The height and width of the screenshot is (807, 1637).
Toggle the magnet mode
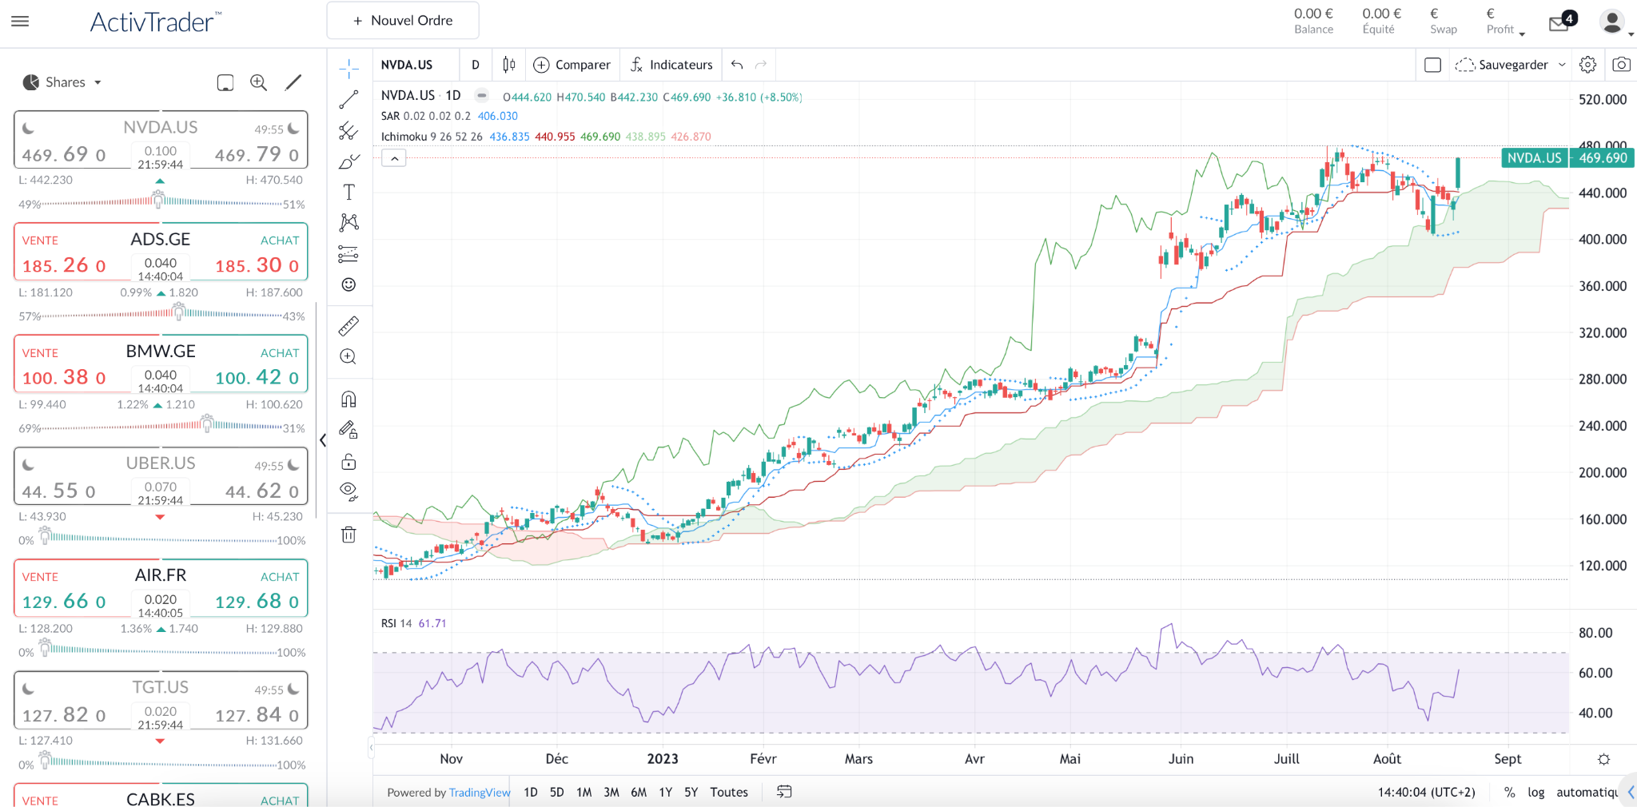point(349,399)
